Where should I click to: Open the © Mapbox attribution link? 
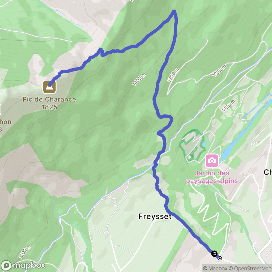pos(215,269)
